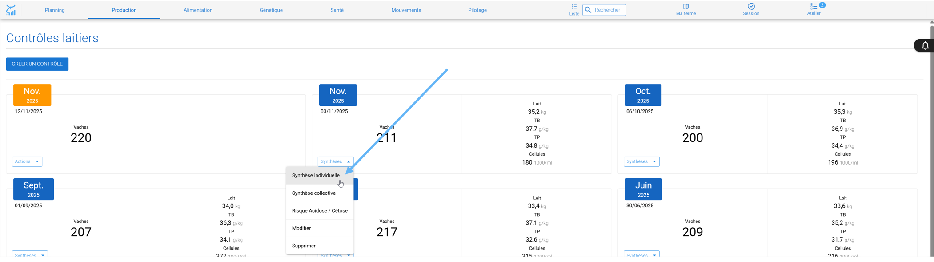Choose Risque Acidose / Cétose menu entry
This screenshot has width=934, height=262.
320,210
